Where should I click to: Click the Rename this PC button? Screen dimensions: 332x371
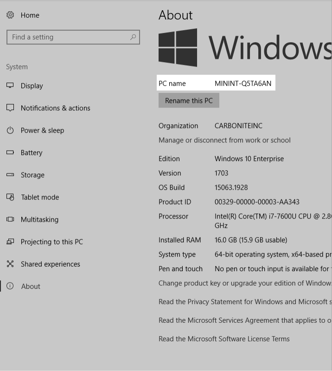coord(189,100)
